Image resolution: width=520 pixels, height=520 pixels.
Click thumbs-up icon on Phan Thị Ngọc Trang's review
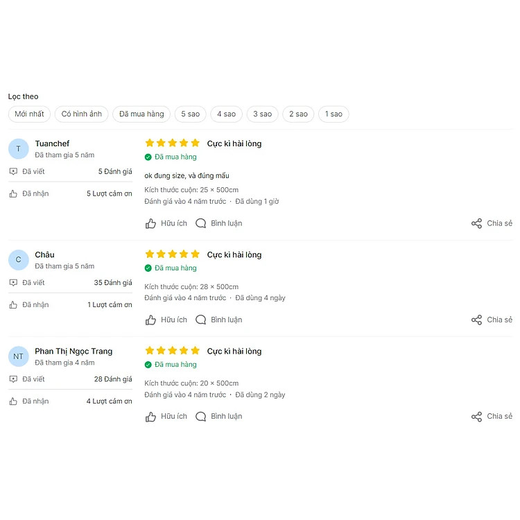(150, 417)
